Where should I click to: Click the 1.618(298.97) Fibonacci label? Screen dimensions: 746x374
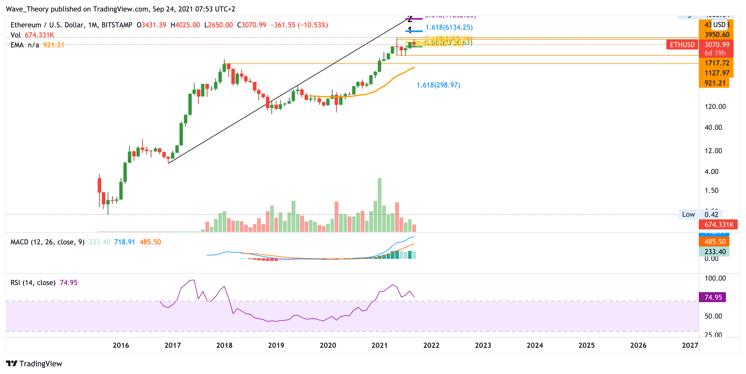(x=438, y=85)
